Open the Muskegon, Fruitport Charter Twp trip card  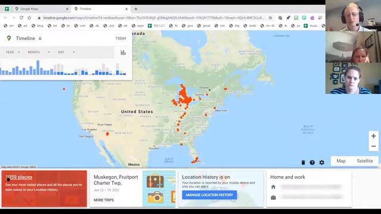(x=132, y=189)
